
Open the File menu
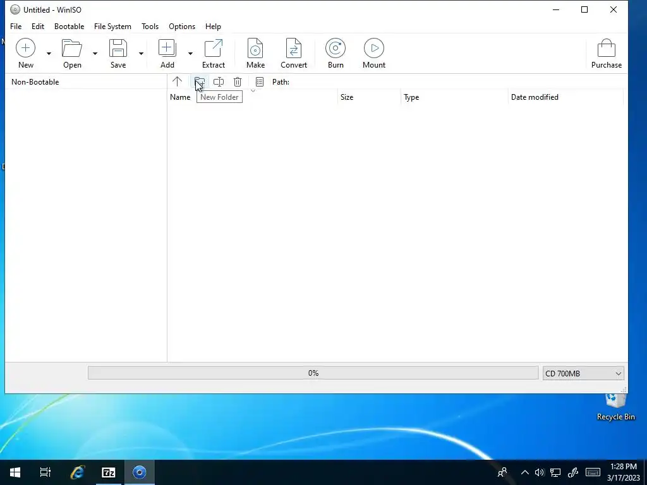[16, 27]
